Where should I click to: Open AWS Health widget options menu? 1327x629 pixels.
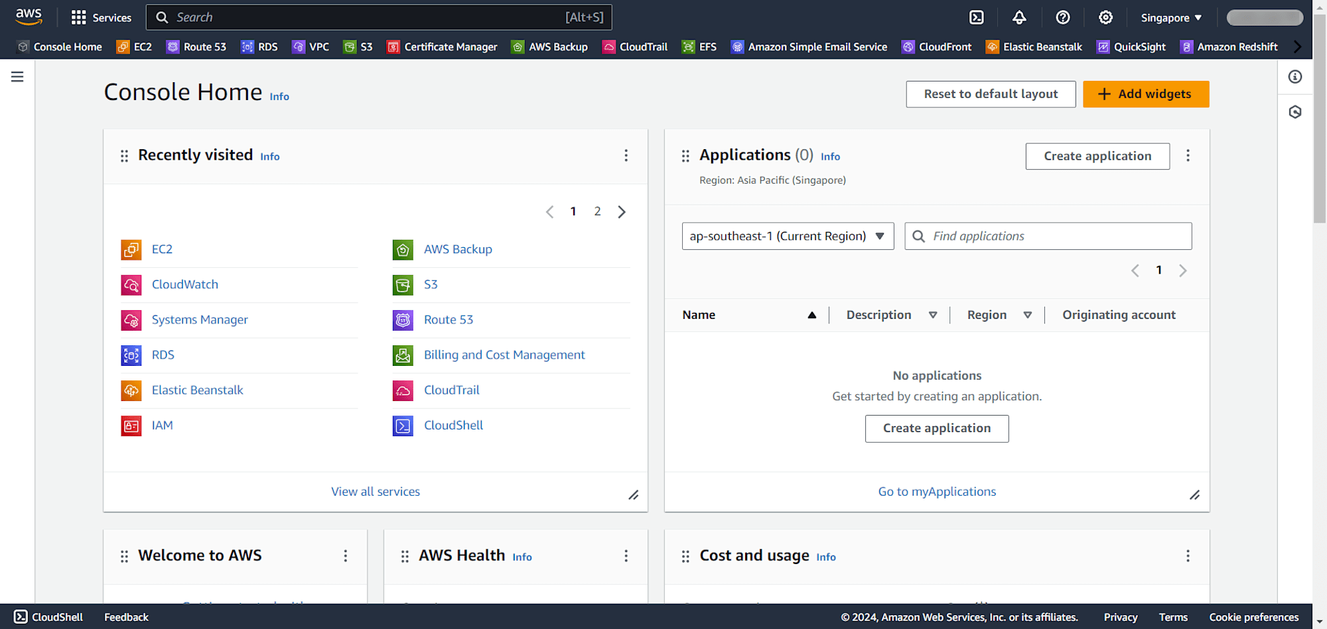coord(626,555)
